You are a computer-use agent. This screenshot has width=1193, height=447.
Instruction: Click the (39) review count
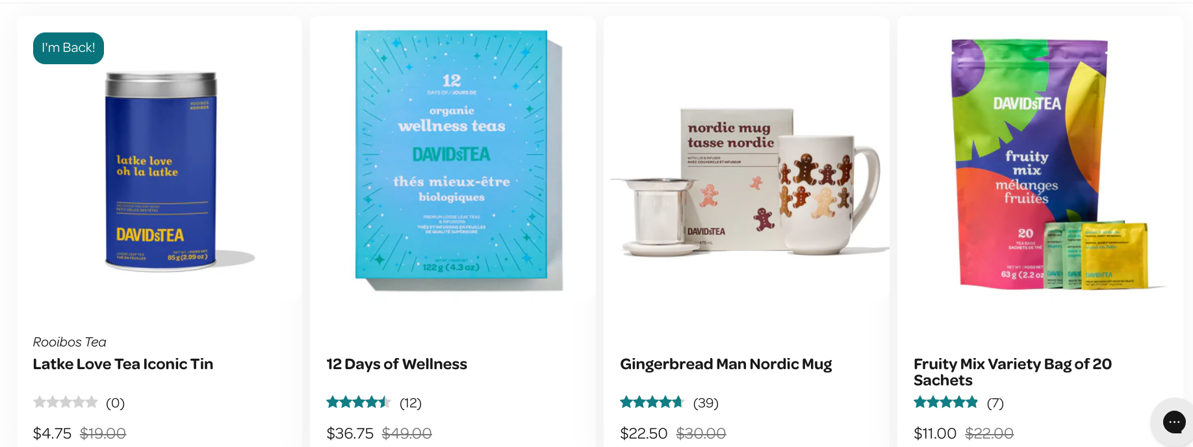pyautogui.click(x=706, y=403)
